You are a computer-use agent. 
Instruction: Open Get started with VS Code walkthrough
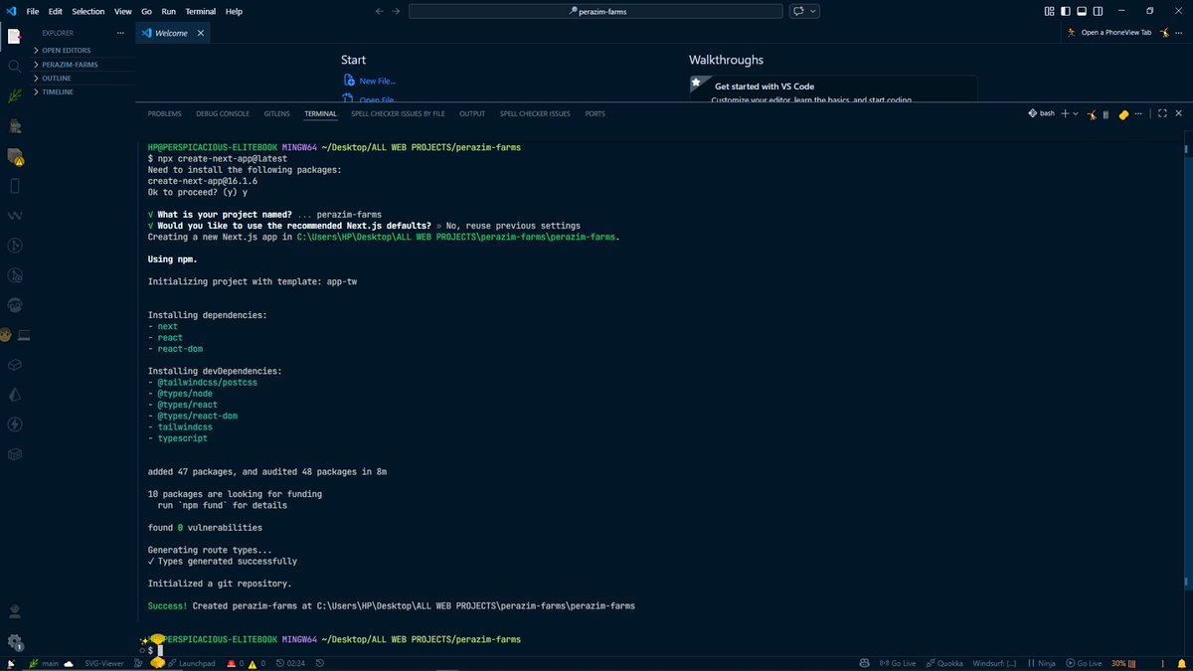(833, 89)
